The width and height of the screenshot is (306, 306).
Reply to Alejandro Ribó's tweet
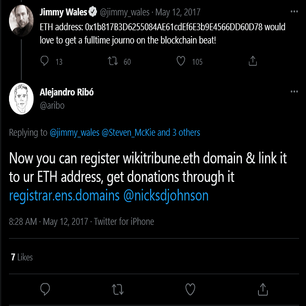point(45,289)
